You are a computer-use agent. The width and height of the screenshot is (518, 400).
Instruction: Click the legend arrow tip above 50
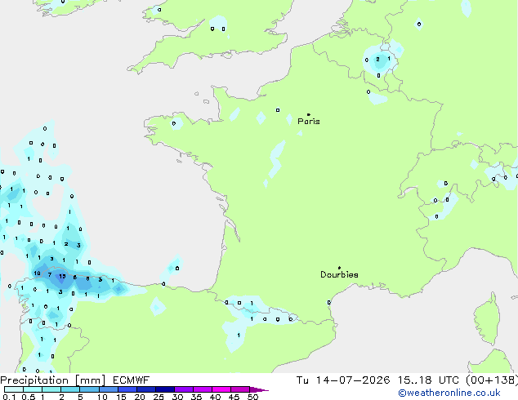click(x=259, y=389)
